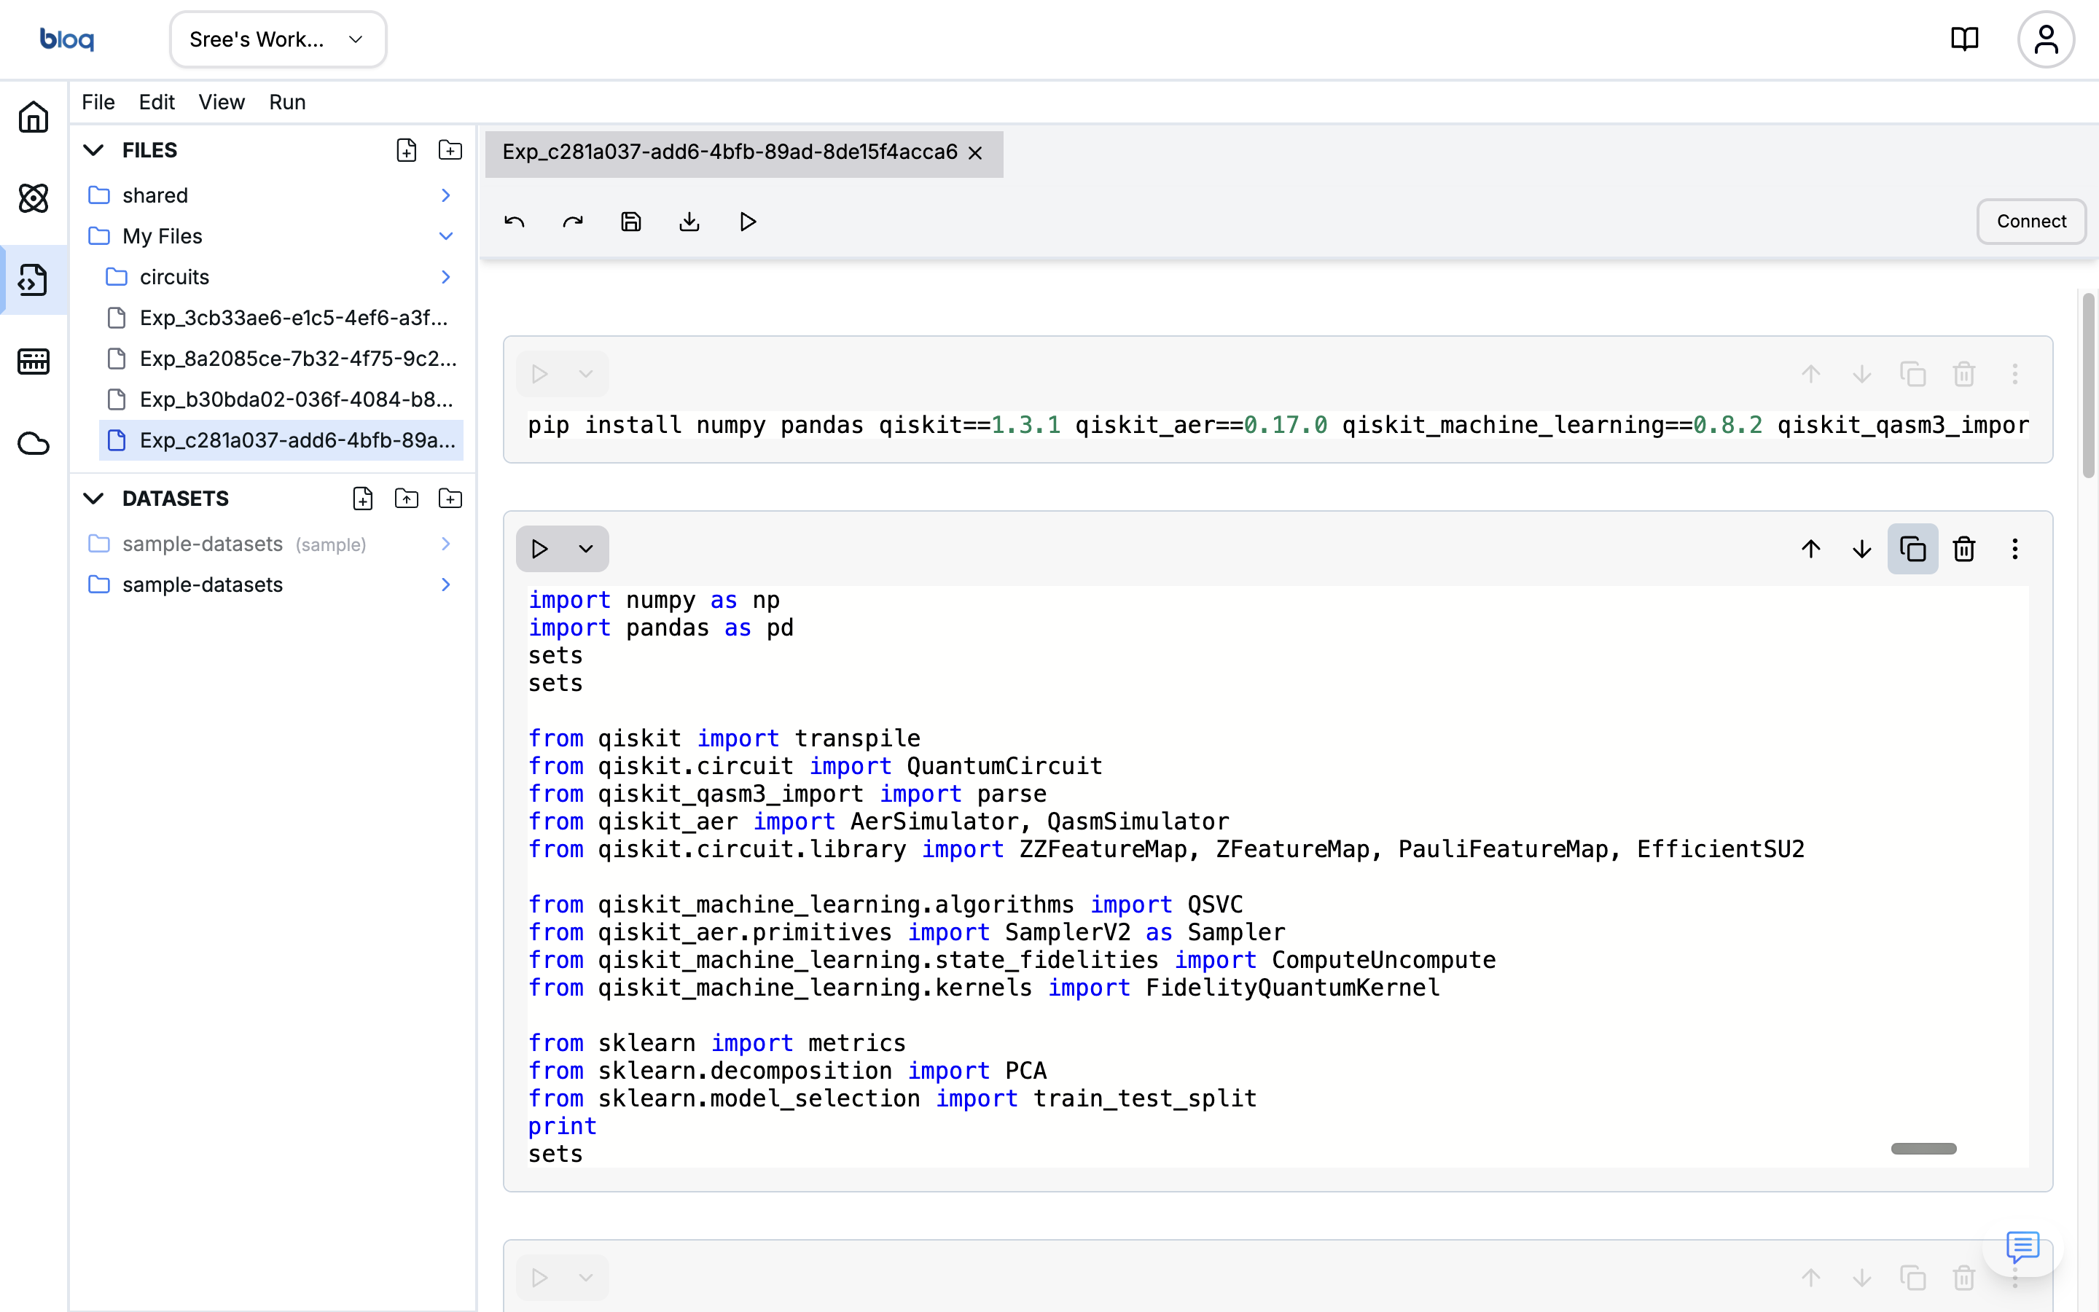Download the notebook
This screenshot has height=1312, width=2099.
pos(689,222)
